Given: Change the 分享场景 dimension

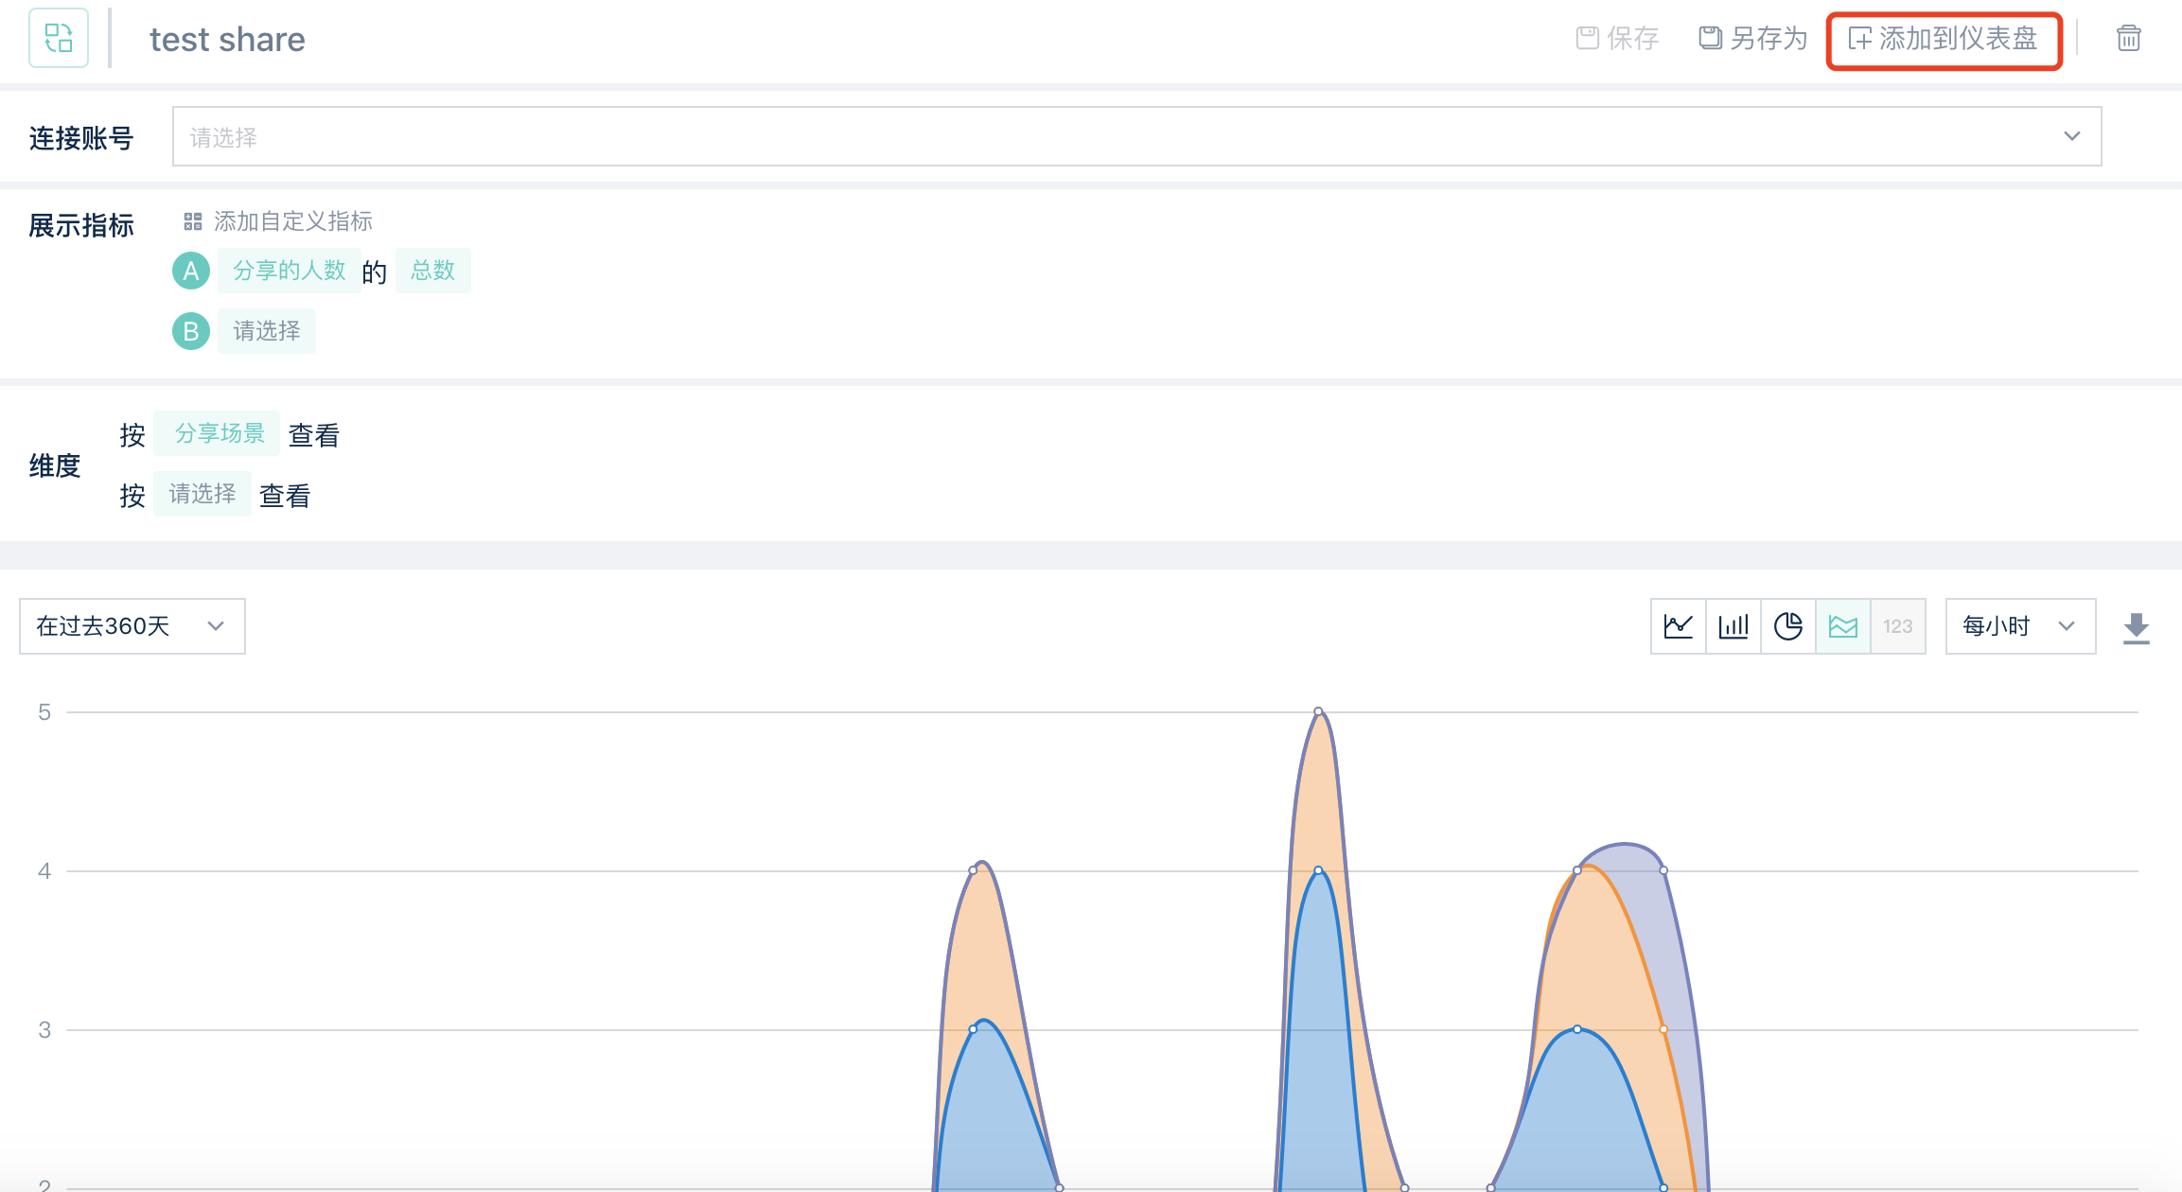Looking at the screenshot, I should click(x=217, y=433).
